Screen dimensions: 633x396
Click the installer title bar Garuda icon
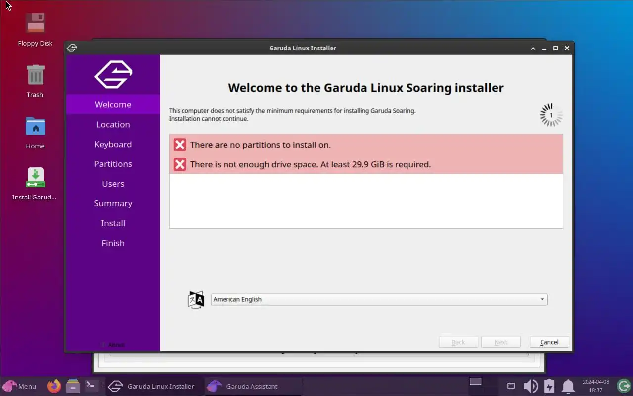[72, 48]
